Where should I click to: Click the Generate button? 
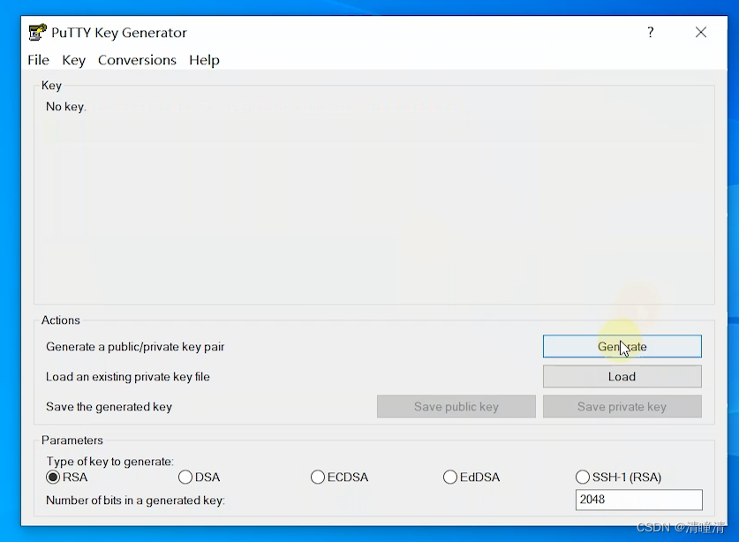click(622, 346)
